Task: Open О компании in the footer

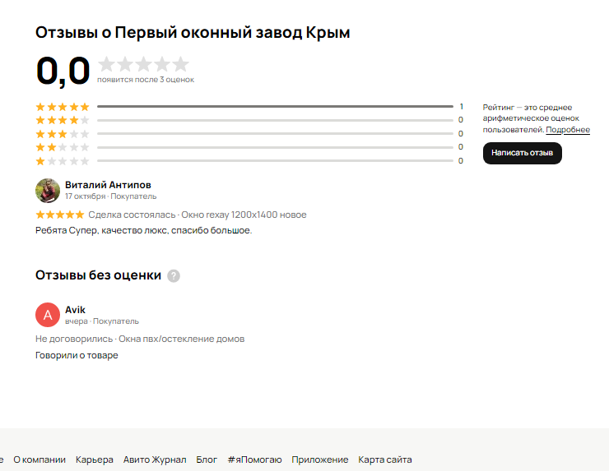Action: (39, 459)
